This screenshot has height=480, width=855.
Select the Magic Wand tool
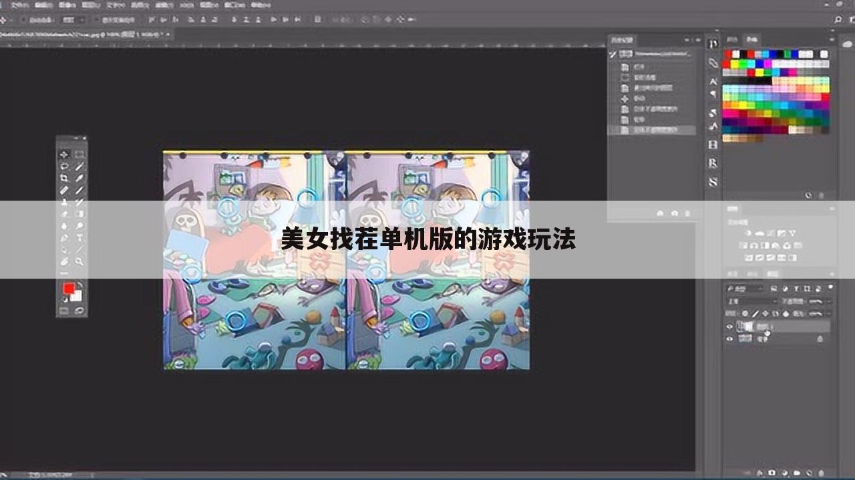coord(79,167)
